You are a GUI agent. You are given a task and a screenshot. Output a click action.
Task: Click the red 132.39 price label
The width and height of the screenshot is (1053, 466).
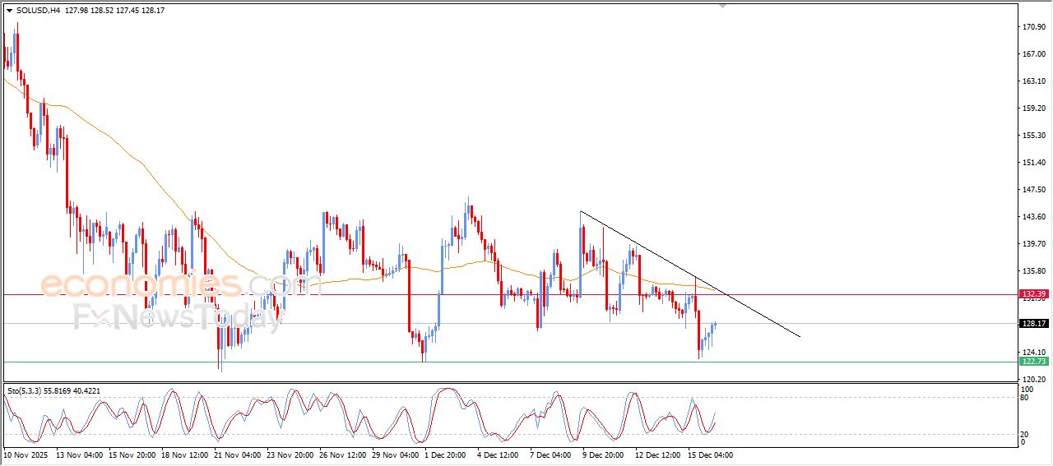click(1033, 293)
